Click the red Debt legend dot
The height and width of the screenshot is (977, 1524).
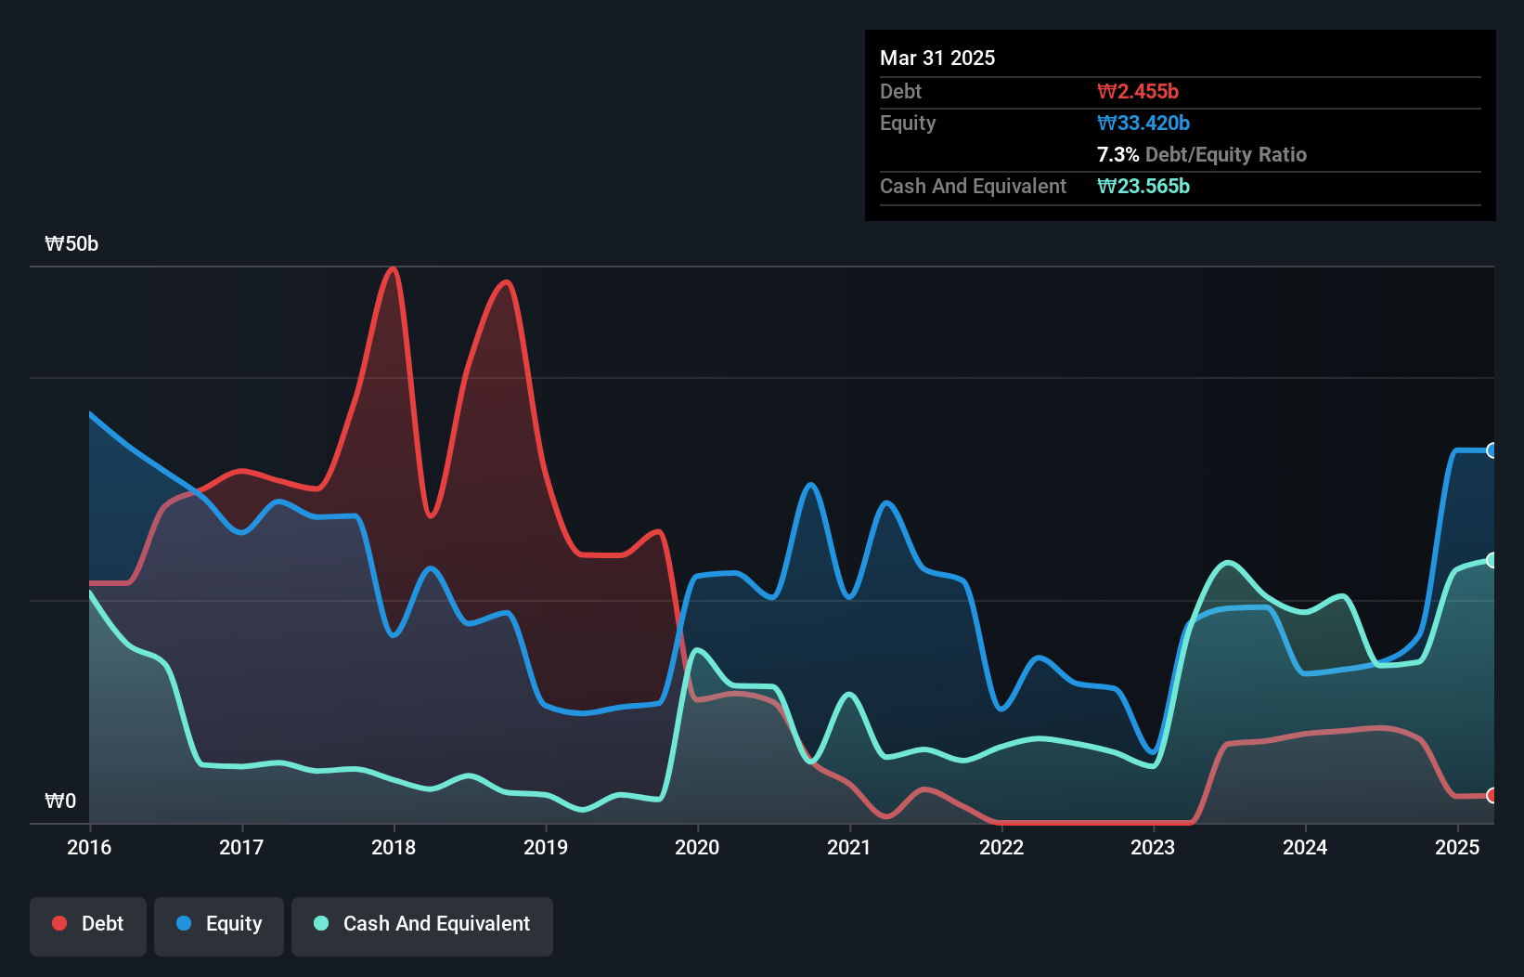(x=59, y=923)
